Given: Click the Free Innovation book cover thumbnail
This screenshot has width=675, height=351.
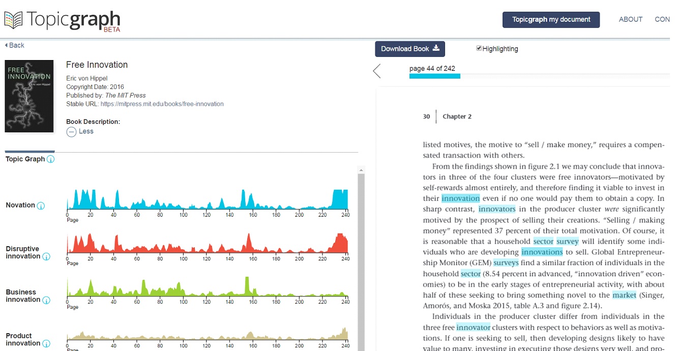Looking at the screenshot, I should point(30,96).
